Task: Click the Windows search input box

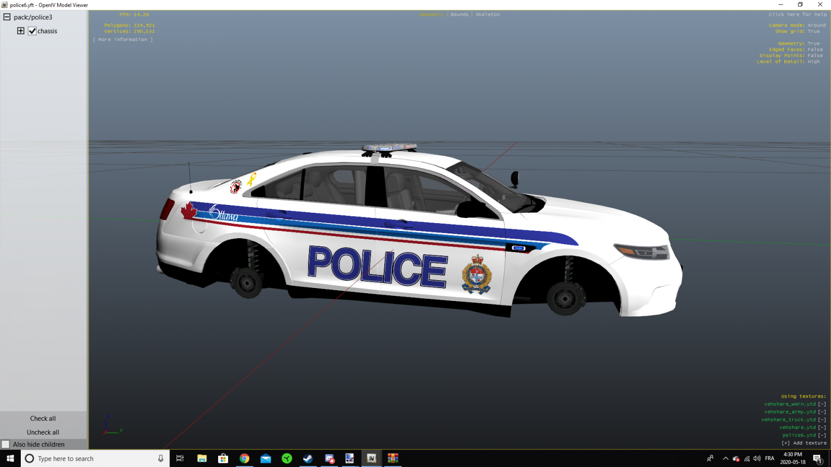Action: click(x=93, y=459)
